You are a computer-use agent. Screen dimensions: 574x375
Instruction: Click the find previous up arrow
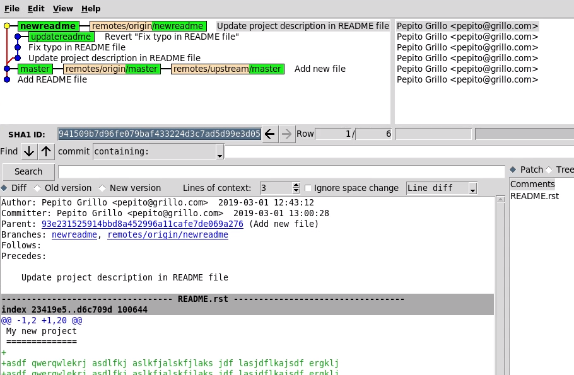(46, 151)
